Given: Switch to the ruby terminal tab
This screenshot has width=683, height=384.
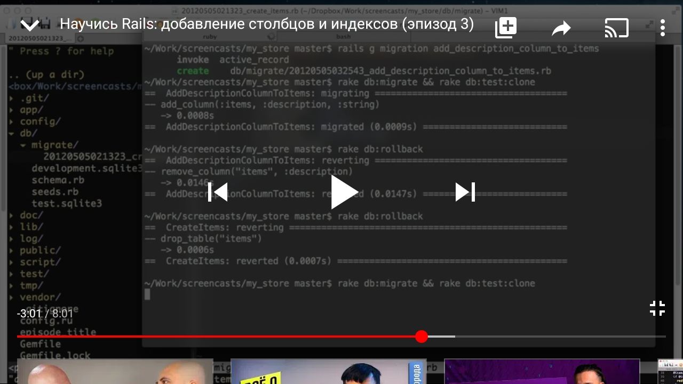Looking at the screenshot, I should (210, 36).
